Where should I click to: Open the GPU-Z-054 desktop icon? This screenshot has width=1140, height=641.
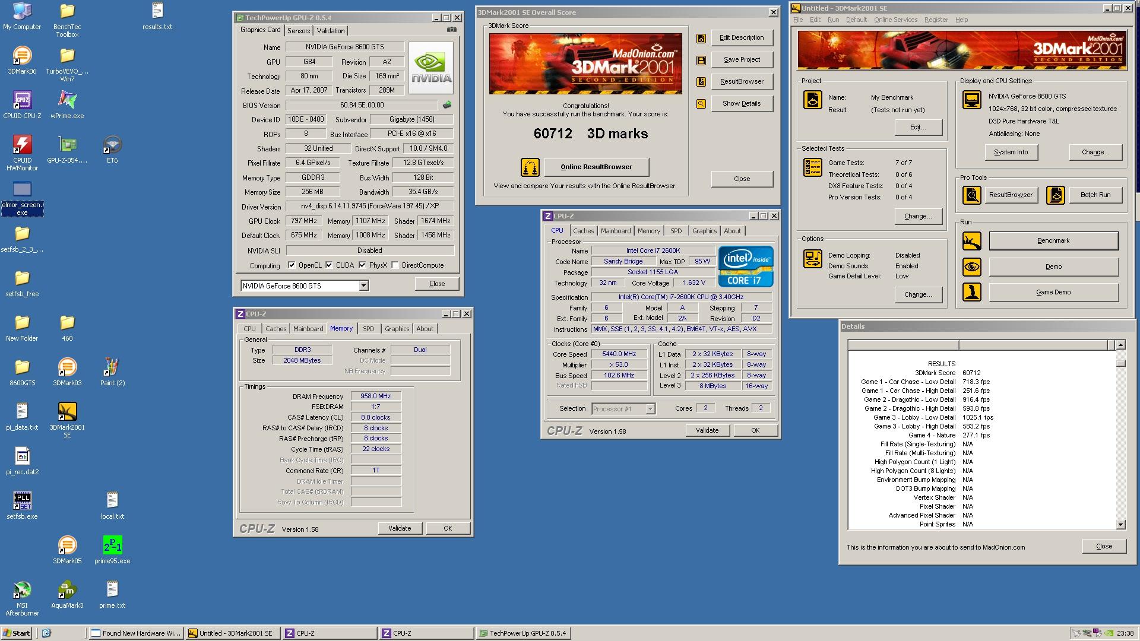pyautogui.click(x=67, y=150)
